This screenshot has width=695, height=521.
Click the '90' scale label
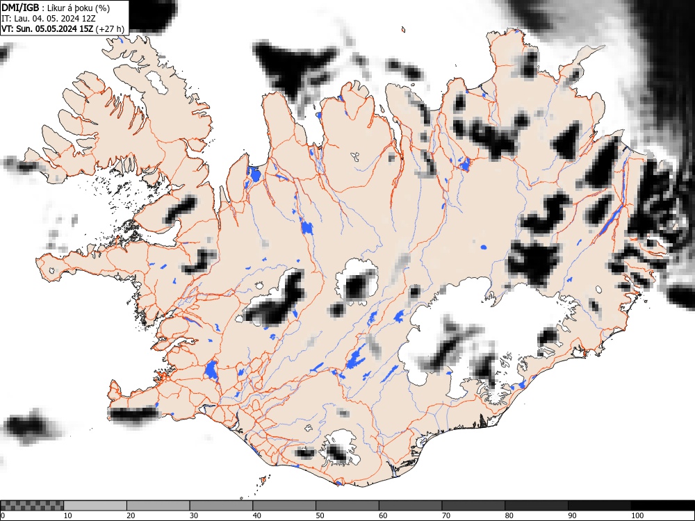pyautogui.click(x=572, y=515)
